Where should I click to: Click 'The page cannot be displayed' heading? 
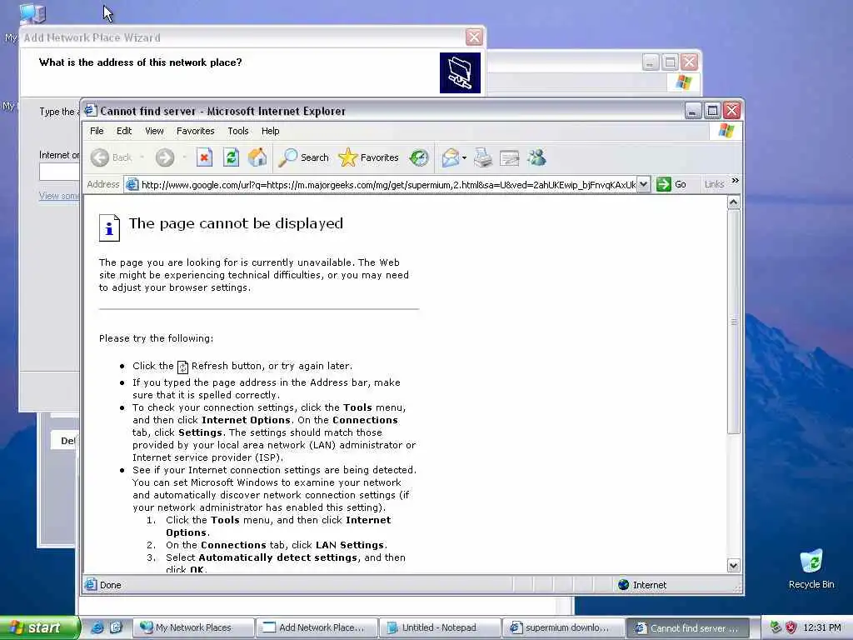[x=236, y=223]
